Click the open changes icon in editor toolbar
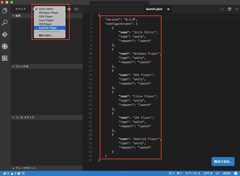The image size is (240, 176). pos(222,9)
